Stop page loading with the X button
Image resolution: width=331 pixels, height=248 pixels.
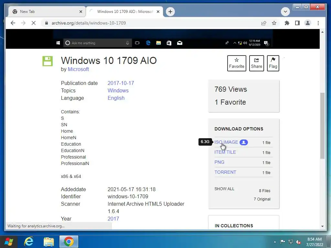[x=34, y=23]
